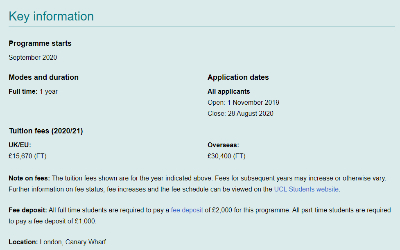Click the £30,400 (FT) fee amount
This screenshot has height=250, width=400.
(x=226, y=156)
